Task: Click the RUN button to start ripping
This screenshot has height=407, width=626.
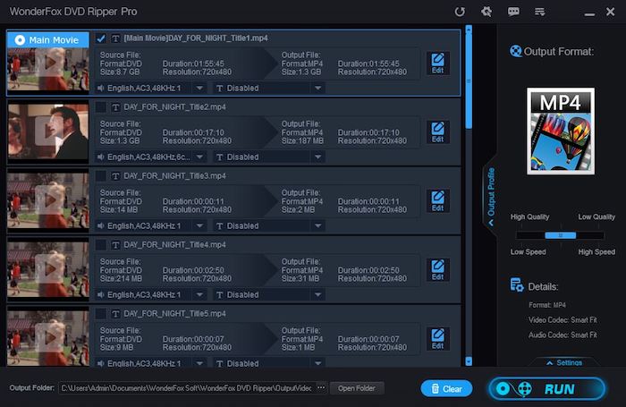Action: (x=546, y=388)
